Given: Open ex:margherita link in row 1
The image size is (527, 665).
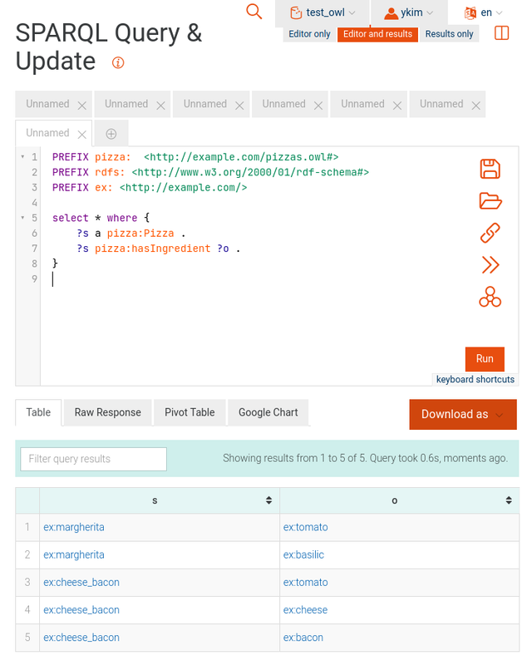Looking at the screenshot, I should [x=74, y=527].
